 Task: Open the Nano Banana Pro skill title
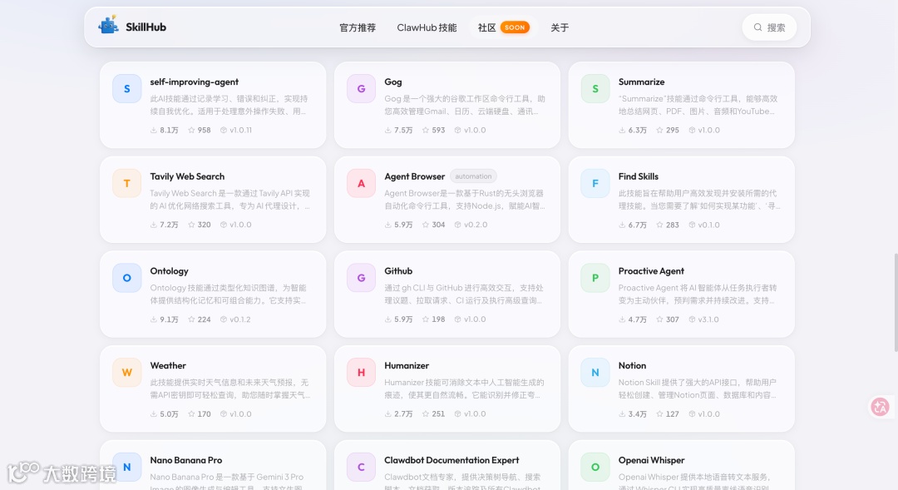coord(186,460)
